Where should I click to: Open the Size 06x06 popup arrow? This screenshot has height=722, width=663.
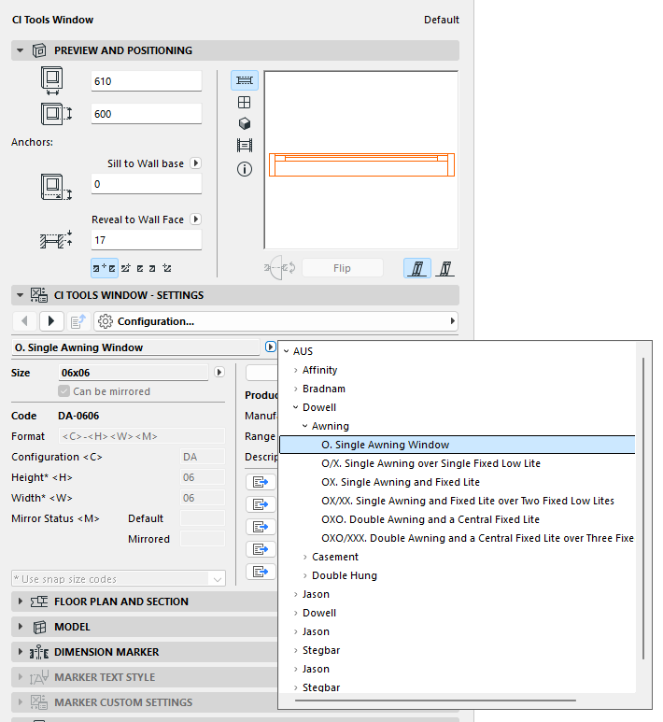(219, 372)
